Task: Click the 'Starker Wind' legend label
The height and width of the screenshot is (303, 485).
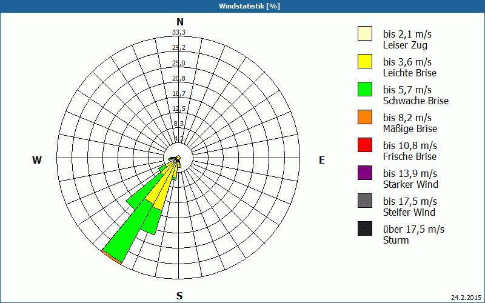Action: 410,184
